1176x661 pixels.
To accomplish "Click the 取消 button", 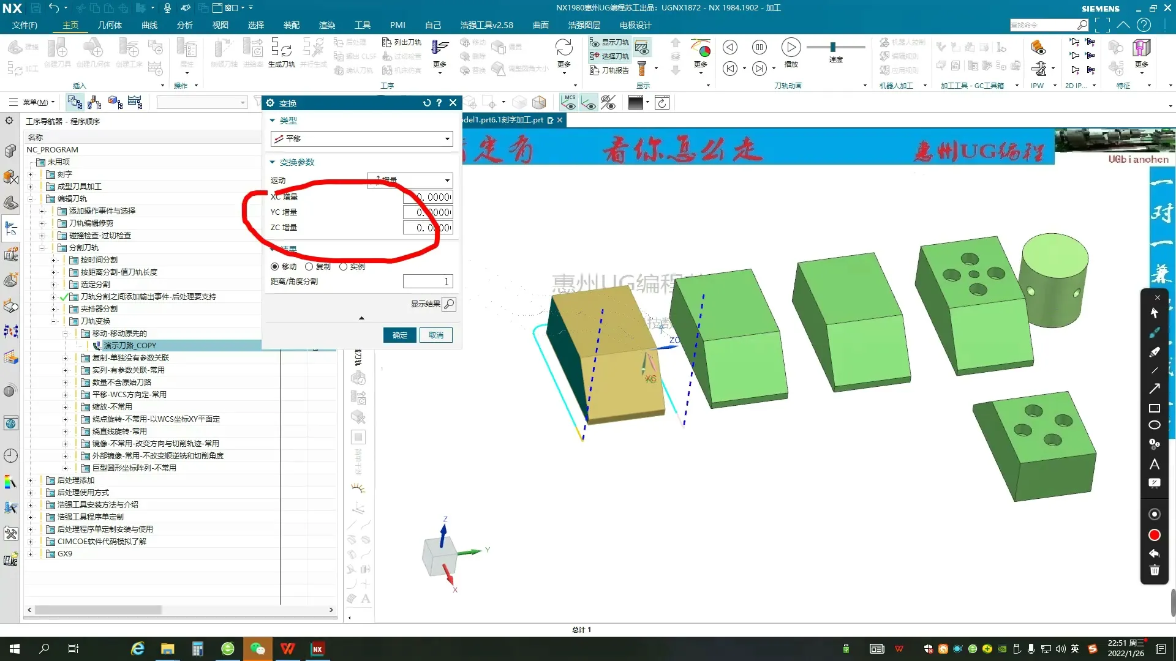I will point(436,335).
